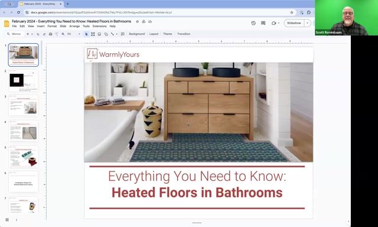Image resolution: width=378 pixels, height=227 pixels.
Task: Click the print icon in toolbar
Action: coord(50,34)
